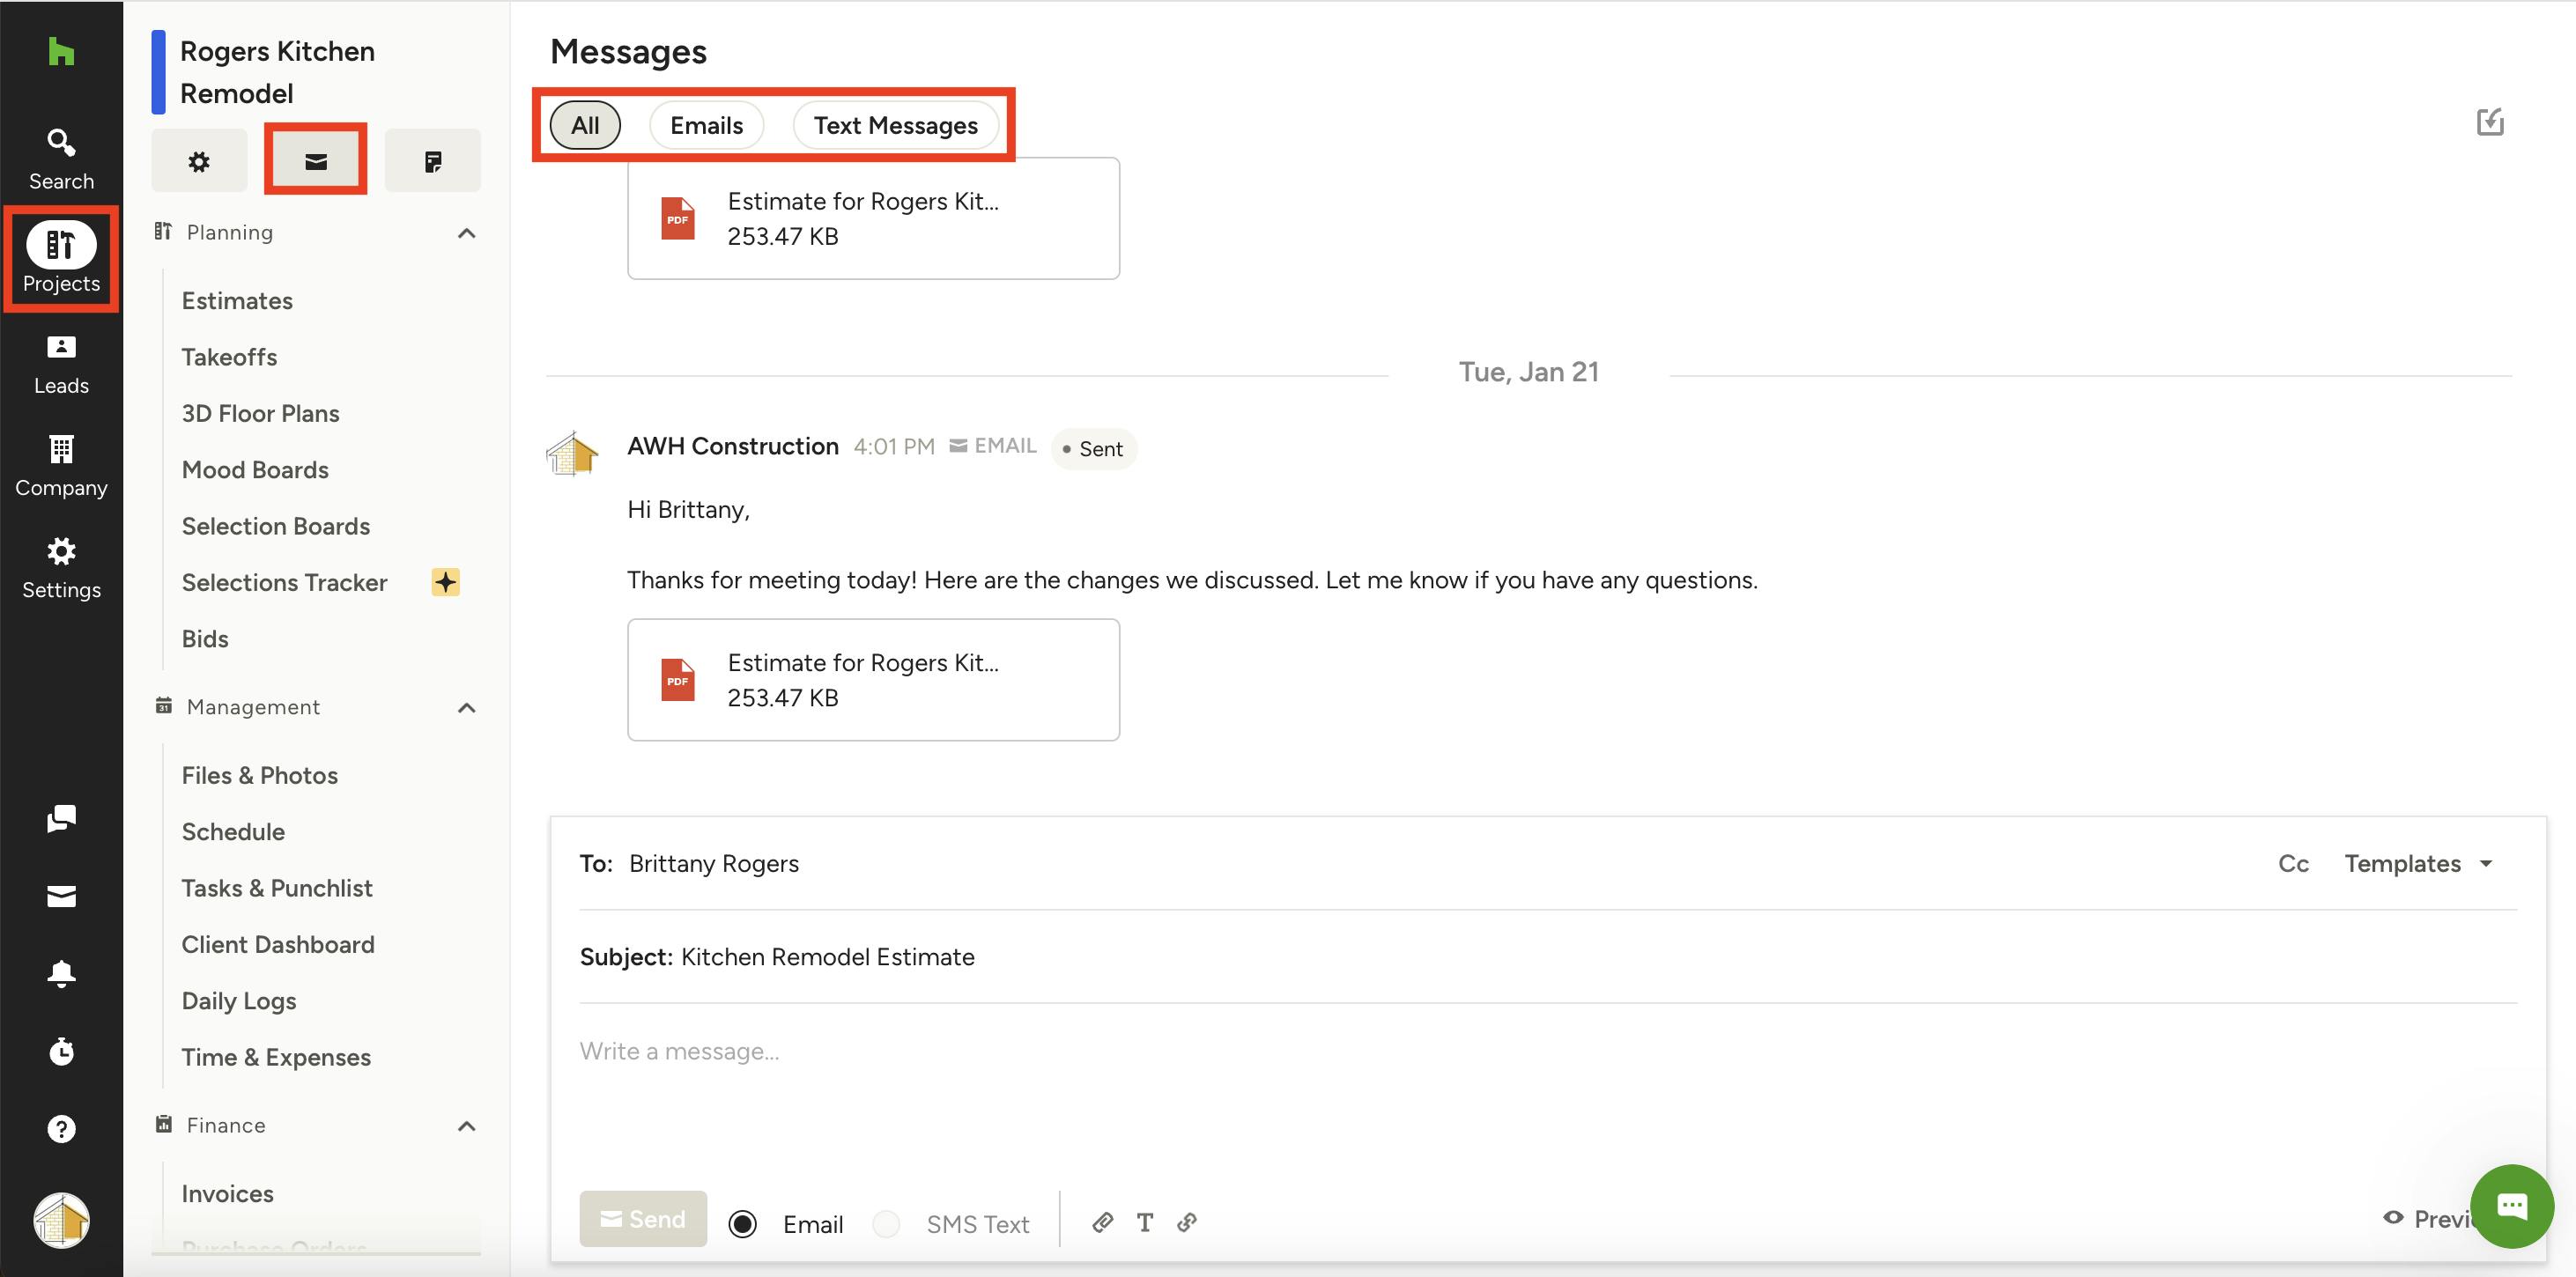Insert a link with the chain icon
The height and width of the screenshot is (1277, 2576).
point(1187,1222)
